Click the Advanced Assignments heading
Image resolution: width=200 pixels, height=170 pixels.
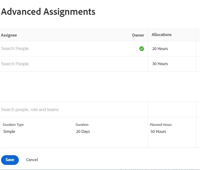[48, 12]
